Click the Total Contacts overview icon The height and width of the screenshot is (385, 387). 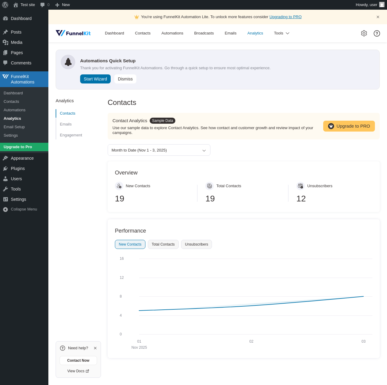pos(210,186)
